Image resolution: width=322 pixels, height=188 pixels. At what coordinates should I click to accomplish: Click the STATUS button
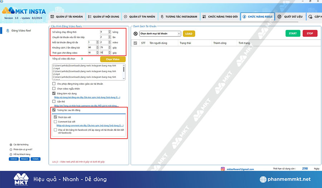coord(14,159)
